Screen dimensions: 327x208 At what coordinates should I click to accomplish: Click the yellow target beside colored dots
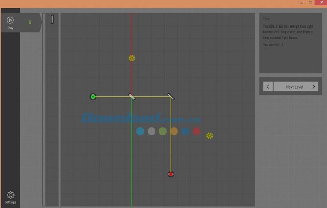click(209, 136)
